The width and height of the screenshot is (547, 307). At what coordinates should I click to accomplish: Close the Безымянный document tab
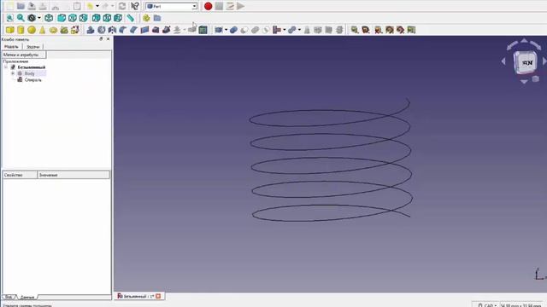pyautogui.click(x=158, y=296)
